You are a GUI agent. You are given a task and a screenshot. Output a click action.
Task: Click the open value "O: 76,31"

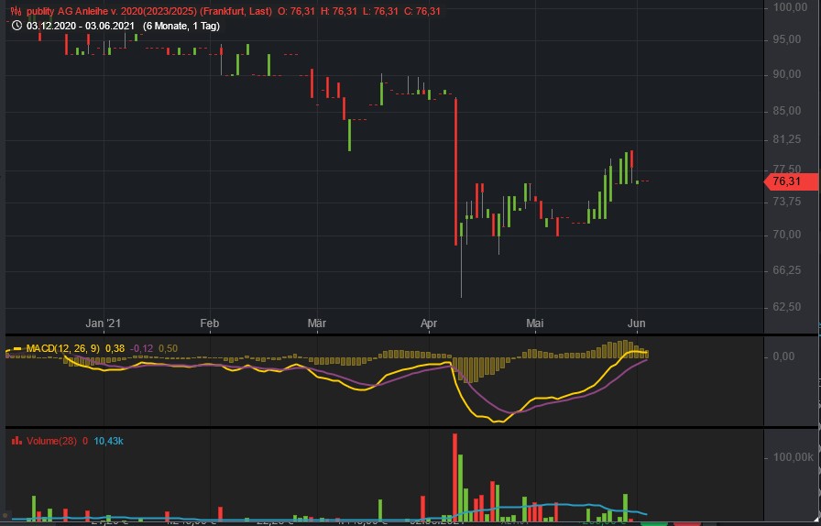(296, 11)
